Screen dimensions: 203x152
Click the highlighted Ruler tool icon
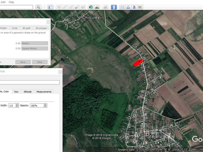tap(114, 7)
